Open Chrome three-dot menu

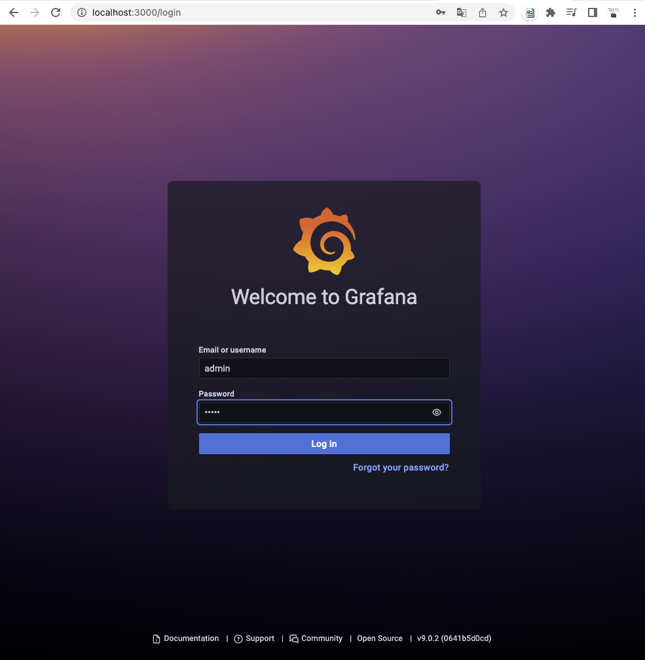coord(635,12)
